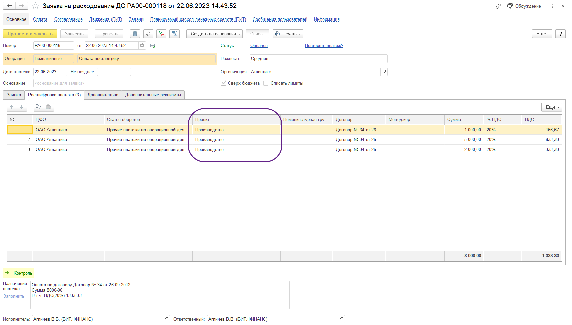The height and width of the screenshot is (325, 572).
Task: Open Согласование section
Action: click(x=68, y=19)
